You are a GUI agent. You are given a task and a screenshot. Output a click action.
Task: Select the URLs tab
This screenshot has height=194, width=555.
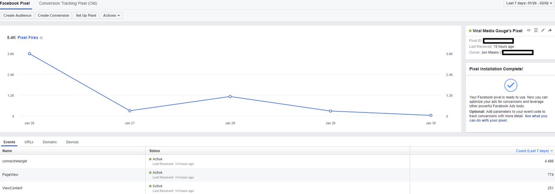pyautogui.click(x=29, y=142)
